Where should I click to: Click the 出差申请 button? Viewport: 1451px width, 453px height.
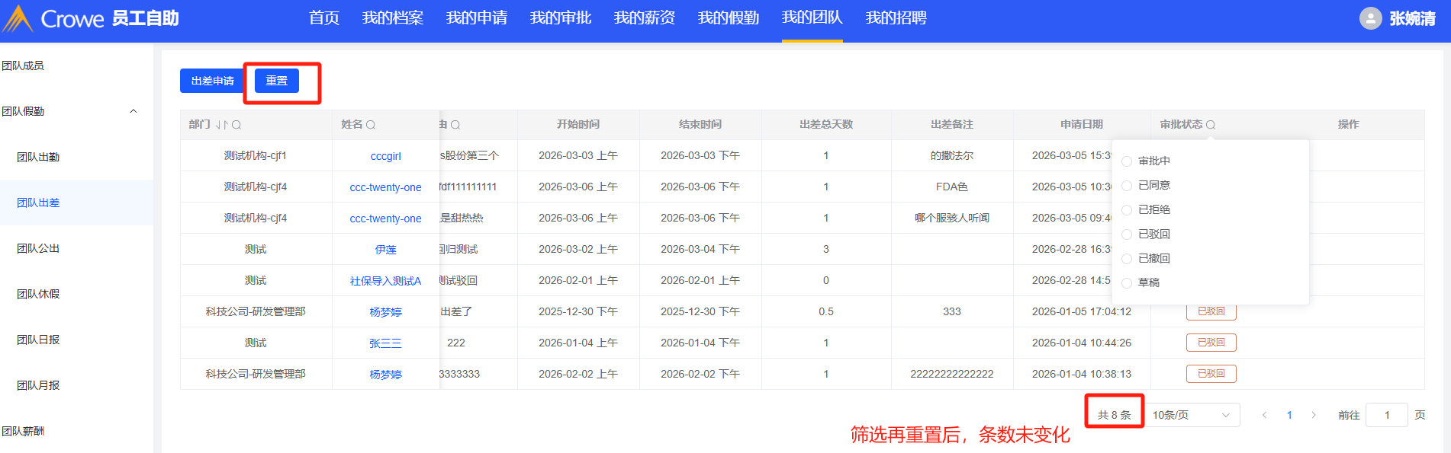[x=212, y=81]
